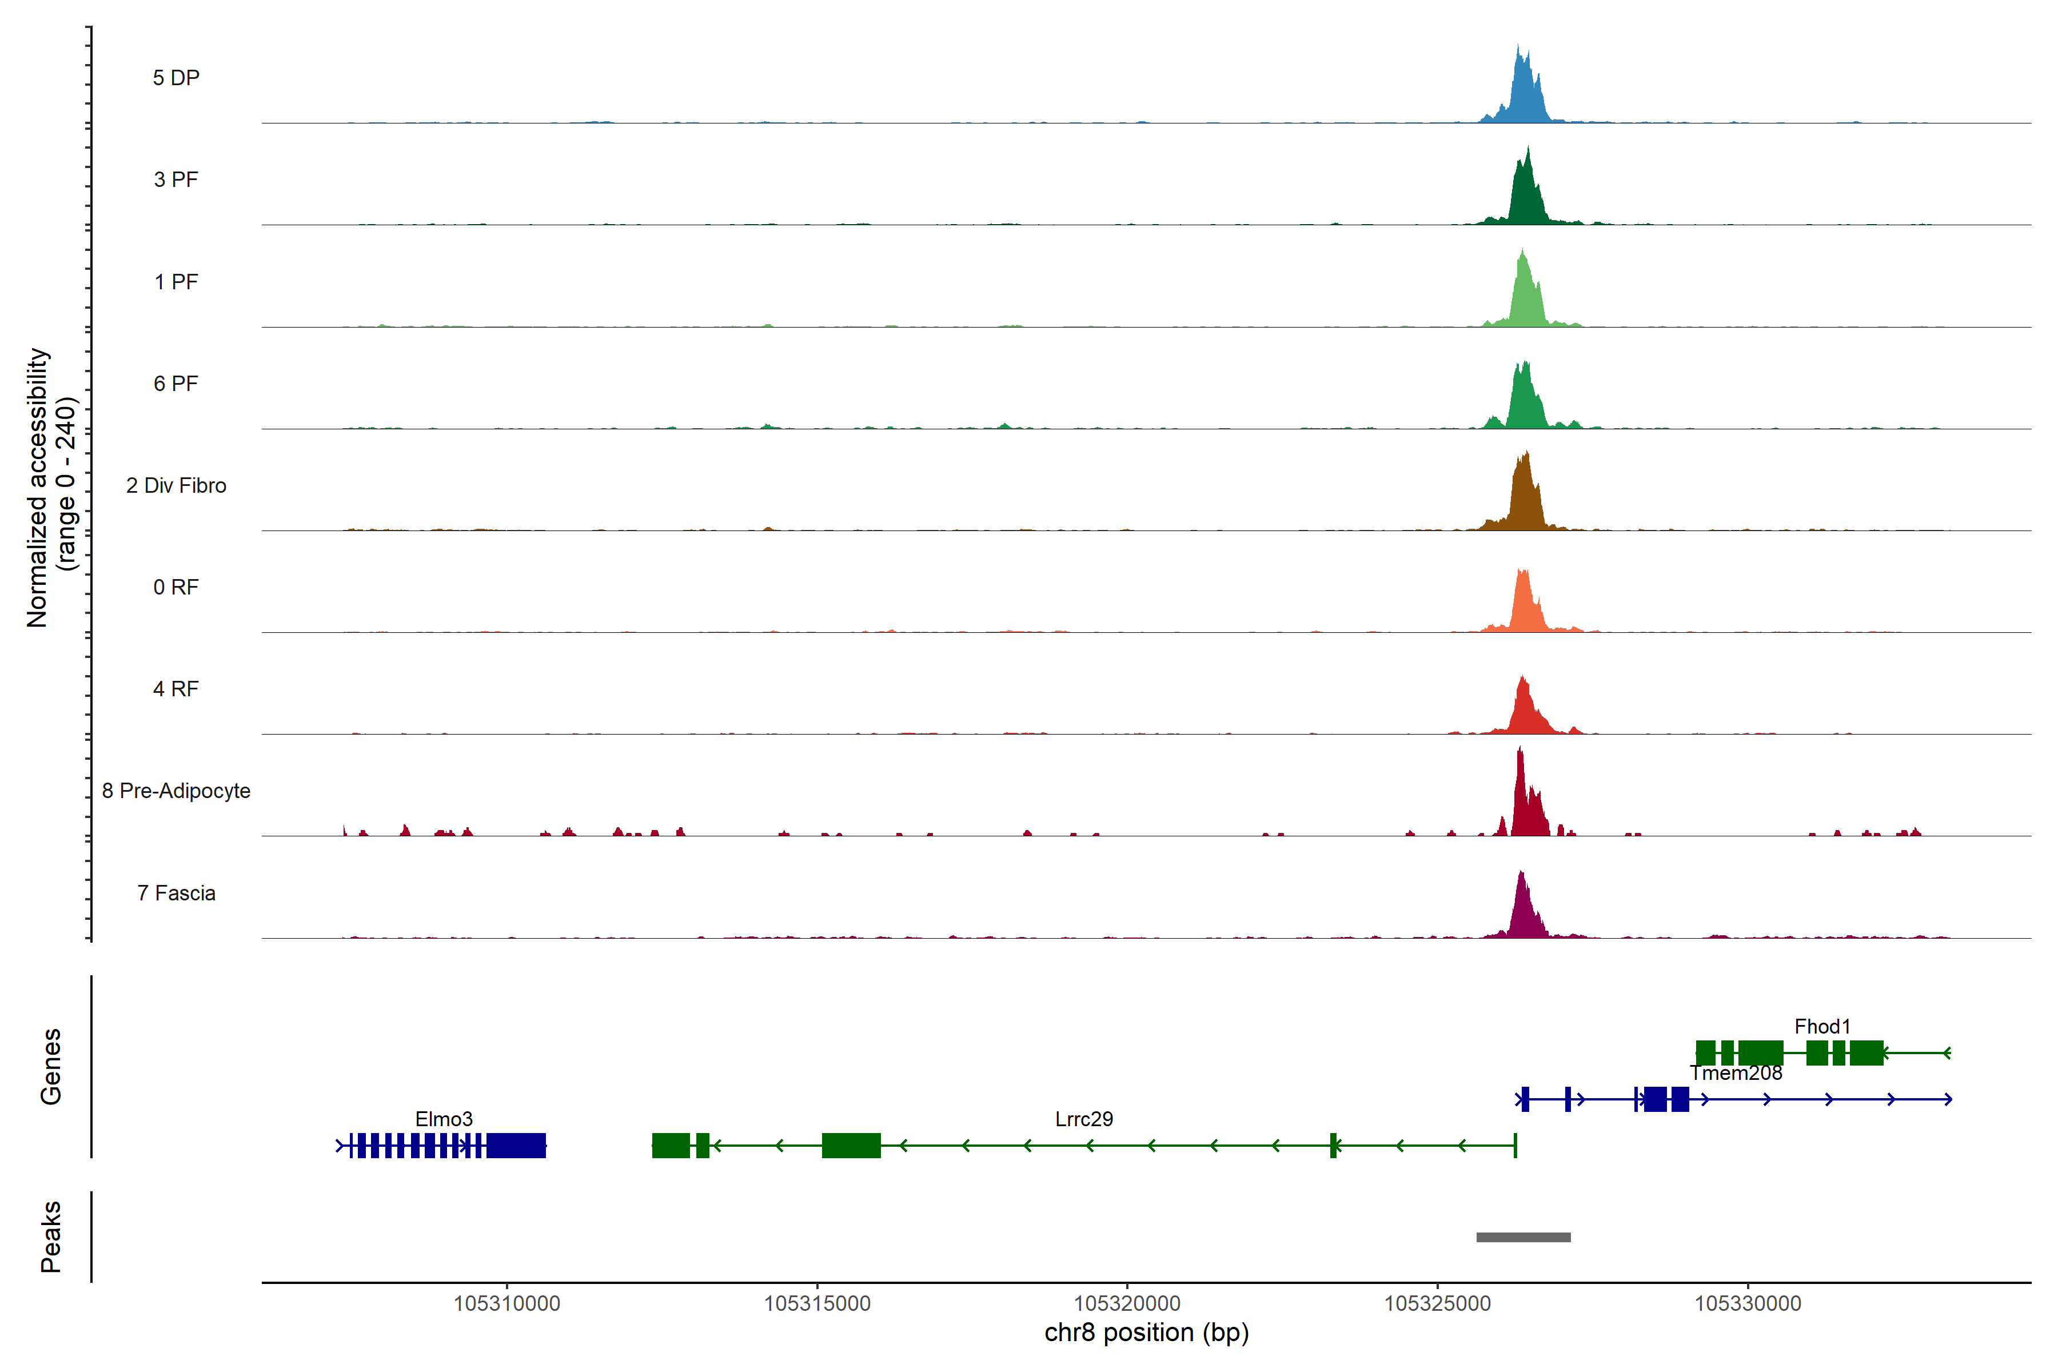Image resolution: width=2058 pixels, height=1372 pixels.
Task: Click the Fhod1 gene label
Action: (x=1822, y=1026)
